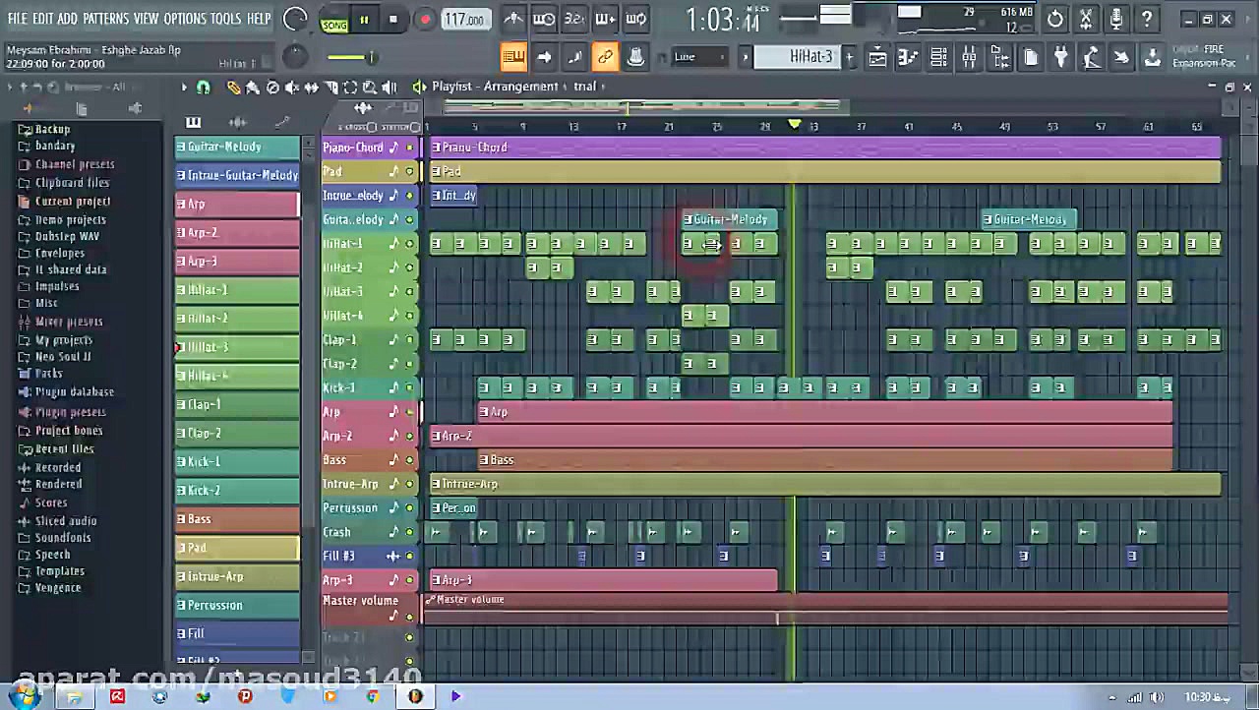Open the PATTERNS menu

(x=105, y=19)
